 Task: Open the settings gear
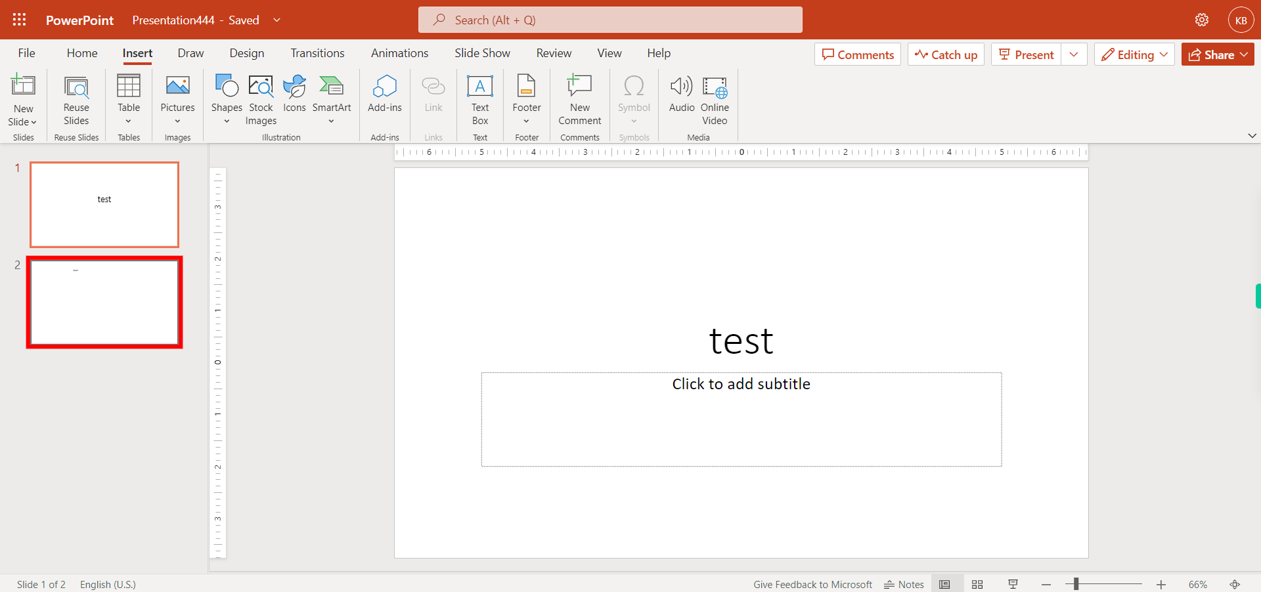pos(1202,20)
